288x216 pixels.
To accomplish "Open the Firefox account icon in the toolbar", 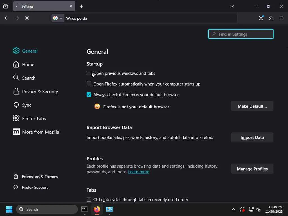I will pos(261,18).
